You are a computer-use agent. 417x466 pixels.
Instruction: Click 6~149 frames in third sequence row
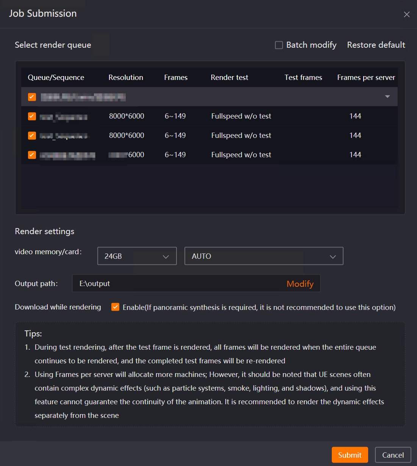[175, 155]
